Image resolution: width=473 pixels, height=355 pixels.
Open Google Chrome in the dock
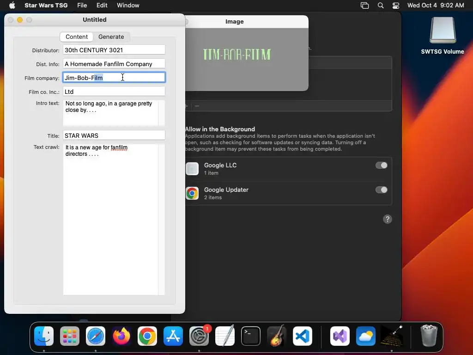click(x=147, y=336)
